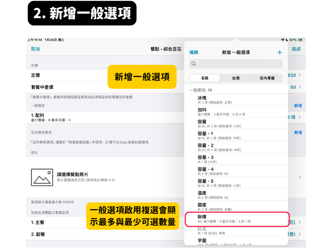The width and height of the screenshot is (332, 249).
Task: Tap the Wi-Fi status icon
Action: coord(283,40)
